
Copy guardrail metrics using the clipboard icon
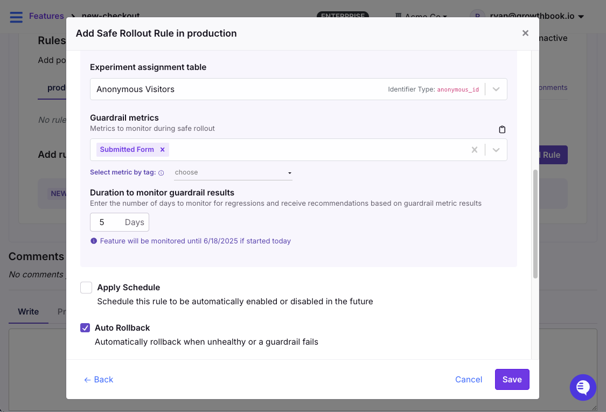point(501,129)
